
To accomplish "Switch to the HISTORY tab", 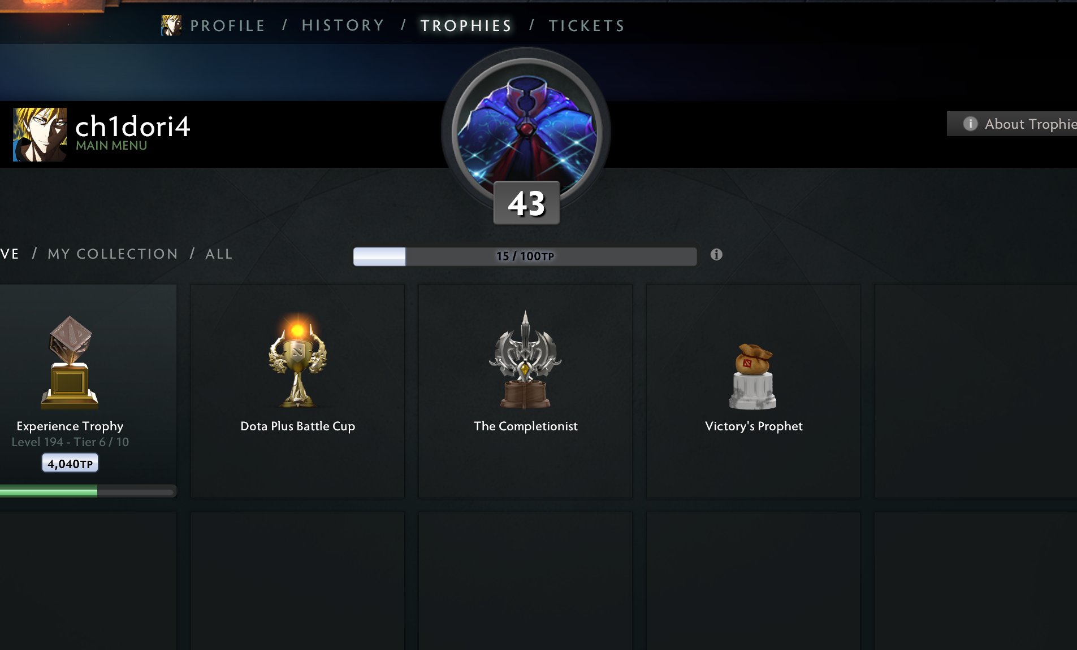I will [343, 25].
